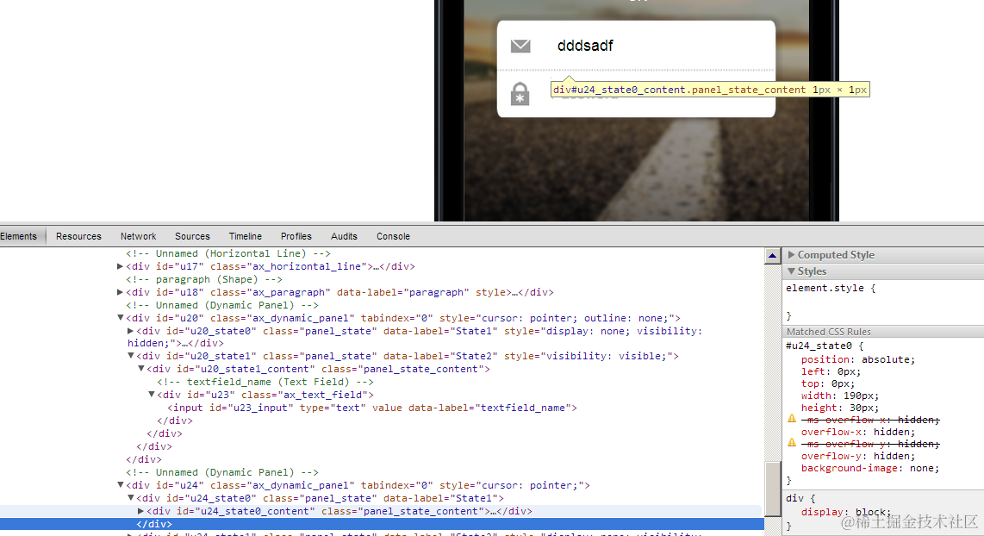
Task: Select the u23_input element line
Action: pyautogui.click(x=372, y=408)
